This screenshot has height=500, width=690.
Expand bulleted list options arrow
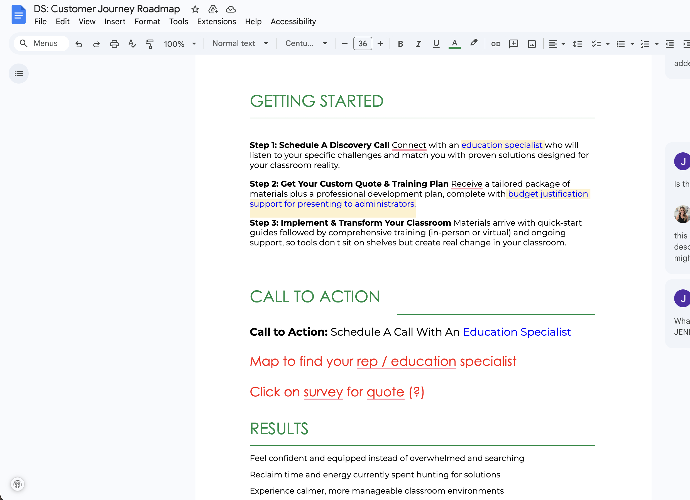[632, 44]
